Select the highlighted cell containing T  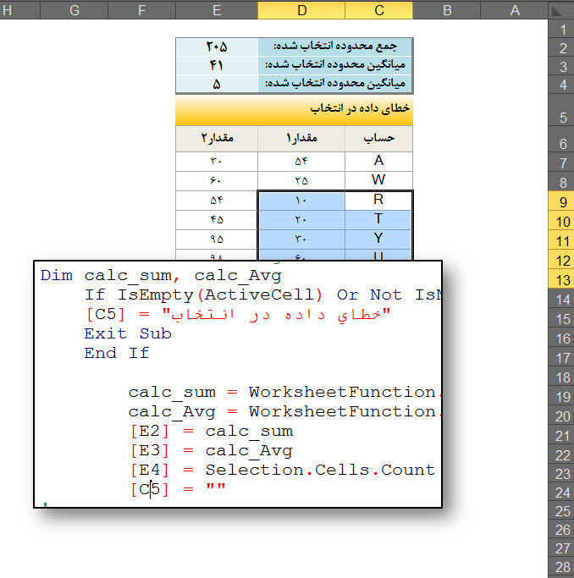click(378, 220)
